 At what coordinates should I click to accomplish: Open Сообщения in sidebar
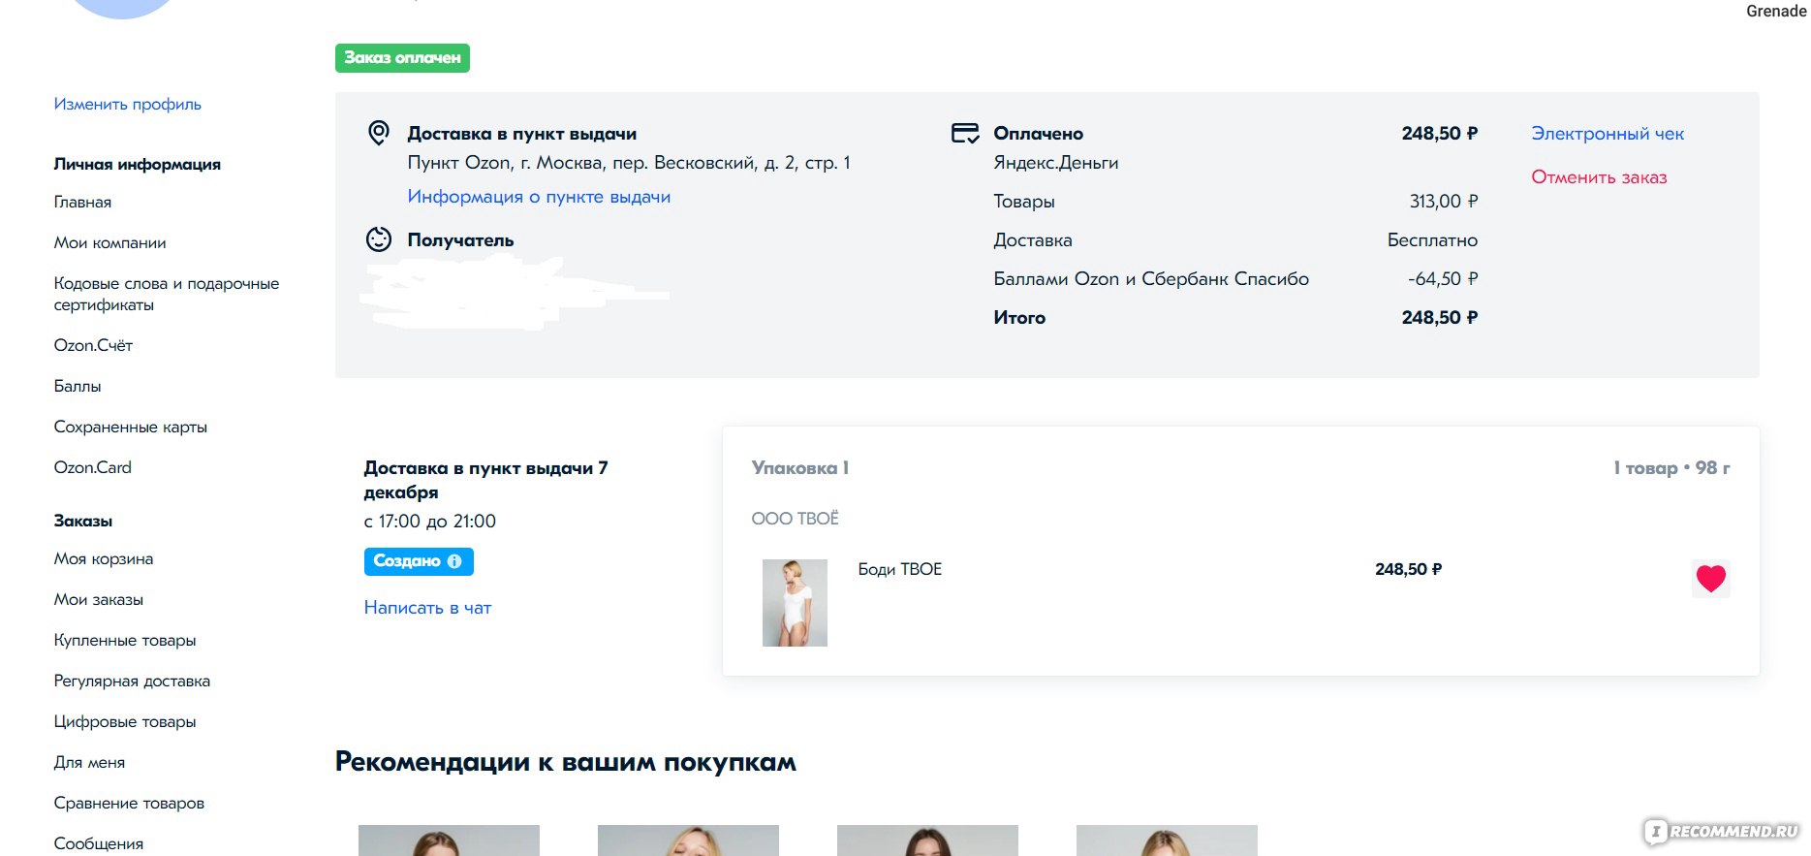point(98,844)
